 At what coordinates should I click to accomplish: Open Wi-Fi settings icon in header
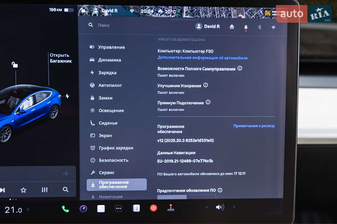click(273, 27)
